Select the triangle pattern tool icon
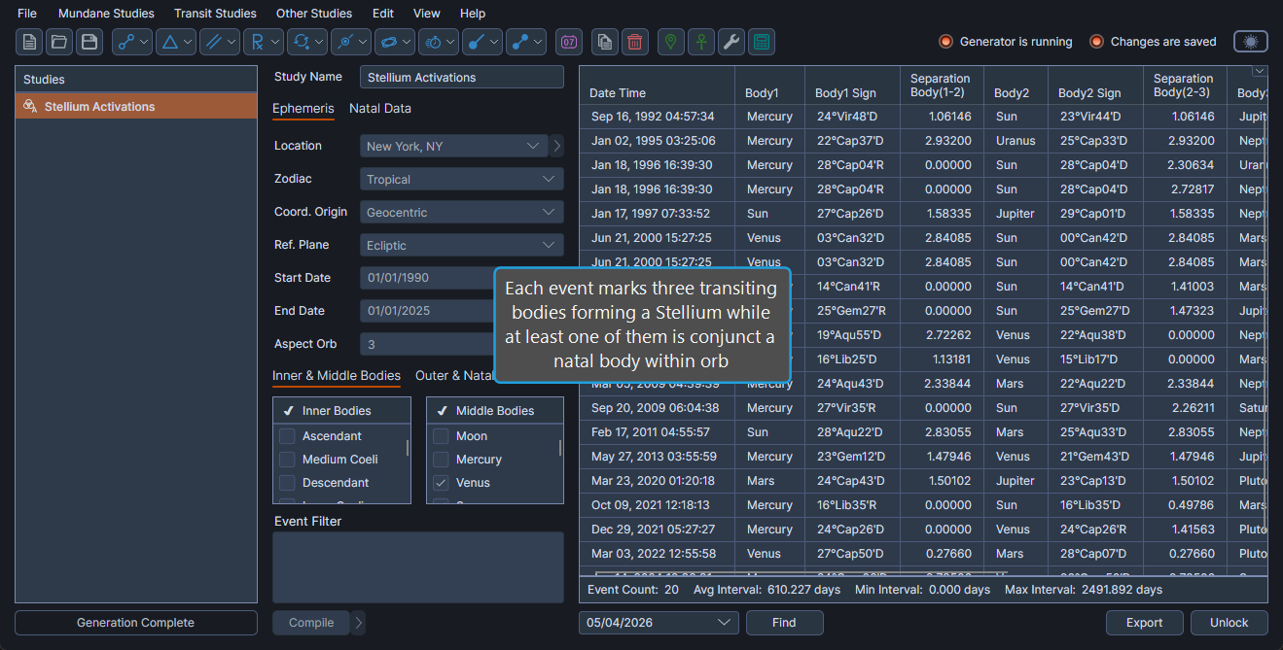This screenshot has height=650, width=1283. tap(170, 42)
